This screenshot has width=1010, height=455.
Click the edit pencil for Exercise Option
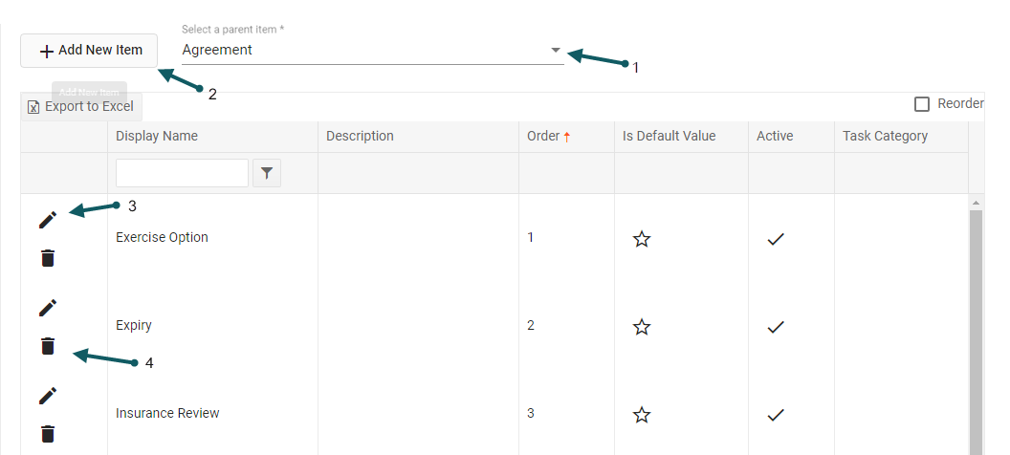tap(48, 220)
